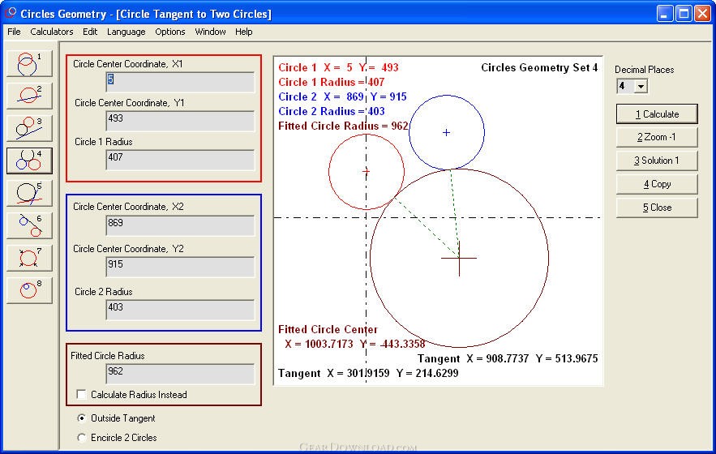This screenshot has width=716, height=454.
Task: Select calculator 8 circle inside circle icon
Action: (29, 290)
